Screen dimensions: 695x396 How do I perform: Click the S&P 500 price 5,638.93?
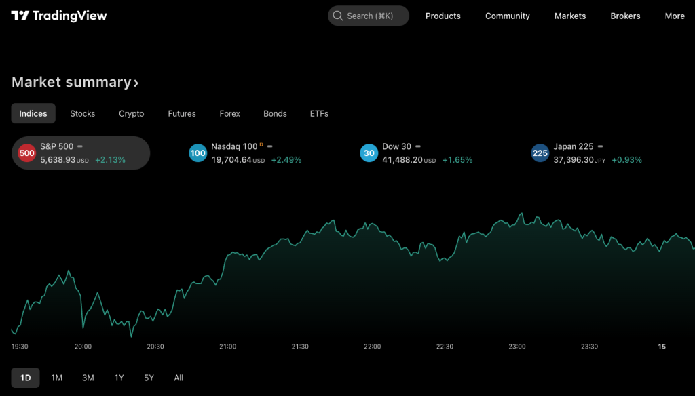(x=58, y=160)
